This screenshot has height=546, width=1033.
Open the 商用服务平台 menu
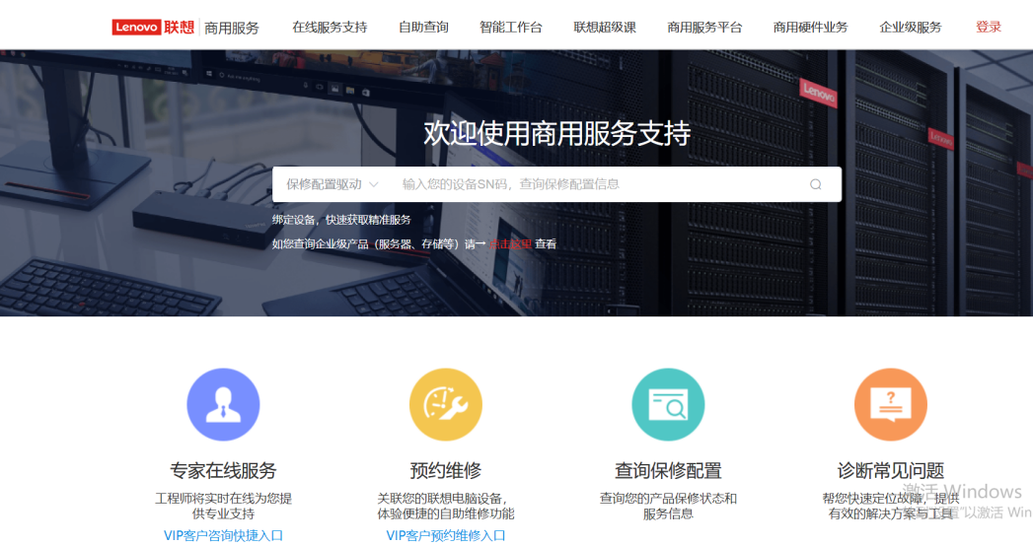coord(704,27)
